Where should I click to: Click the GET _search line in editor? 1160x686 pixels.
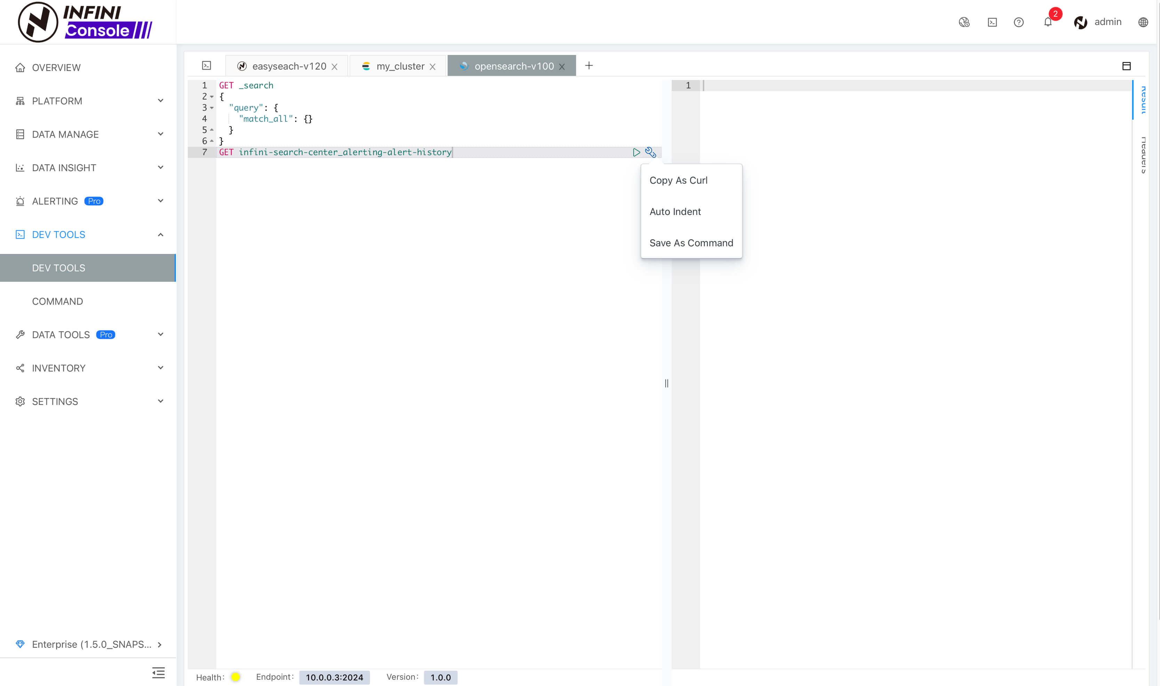(x=246, y=86)
